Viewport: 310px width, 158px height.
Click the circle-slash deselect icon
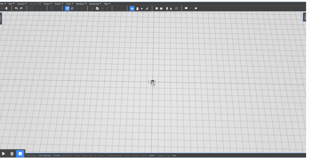[72, 8]
